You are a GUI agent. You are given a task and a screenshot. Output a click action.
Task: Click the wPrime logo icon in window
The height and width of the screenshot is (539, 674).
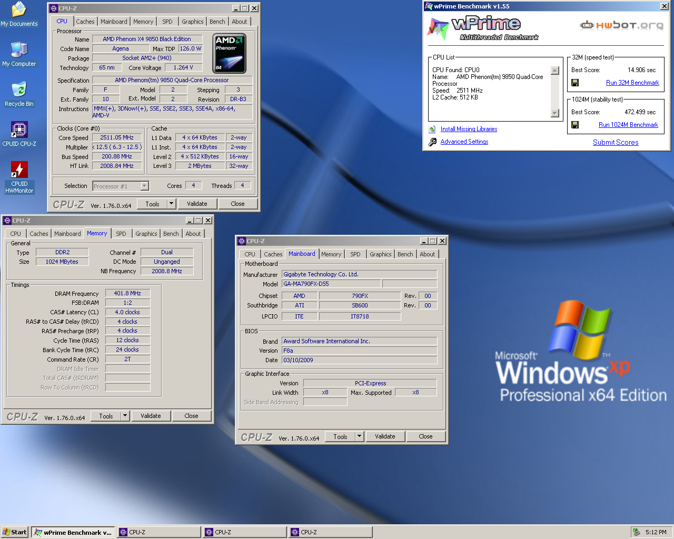click(x=438, y=28)
